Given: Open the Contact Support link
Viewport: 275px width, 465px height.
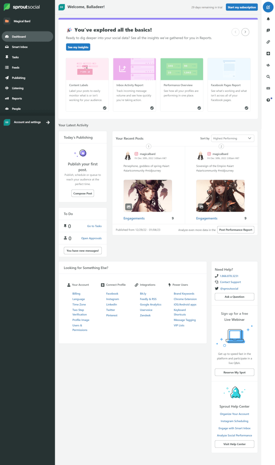Looking at the screenshot, I should pos(230,282).
